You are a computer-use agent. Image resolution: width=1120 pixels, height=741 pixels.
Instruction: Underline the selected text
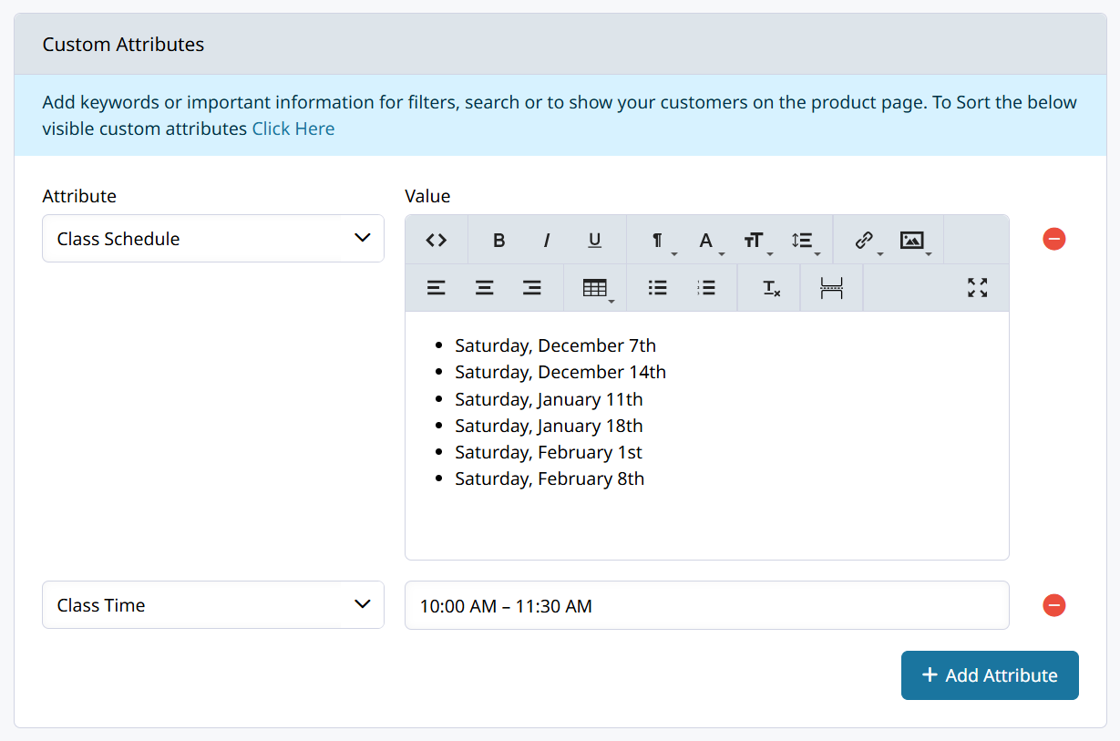coord(594,240)
